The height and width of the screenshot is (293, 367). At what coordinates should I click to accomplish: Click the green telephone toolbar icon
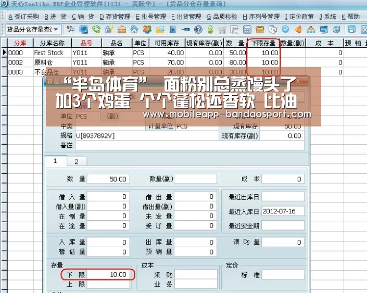pos(96,30)
